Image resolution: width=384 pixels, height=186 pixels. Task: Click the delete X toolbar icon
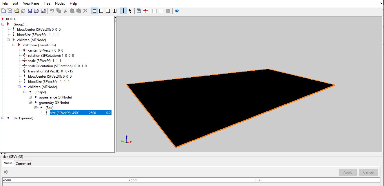(85, 11)
